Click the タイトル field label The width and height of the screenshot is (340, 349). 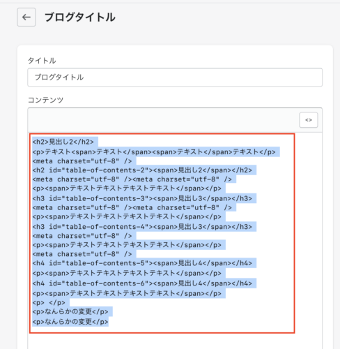point(42,61)
